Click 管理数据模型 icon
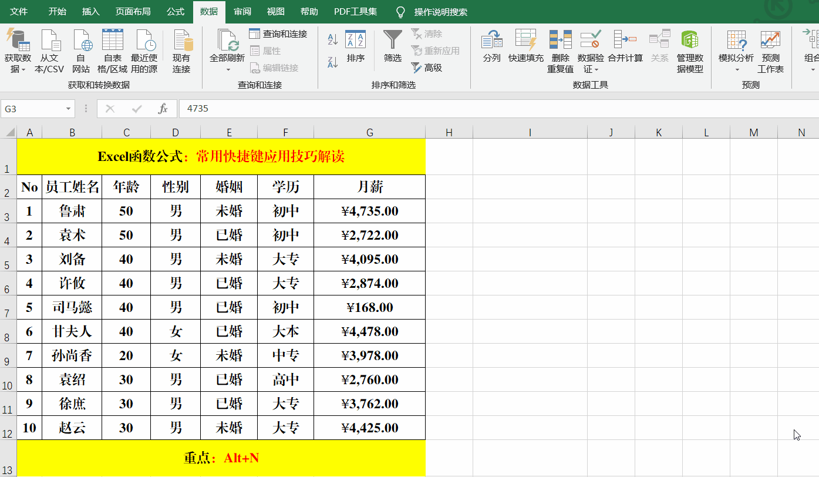This screenshot has height=477, width=819. tap(690, 40)
